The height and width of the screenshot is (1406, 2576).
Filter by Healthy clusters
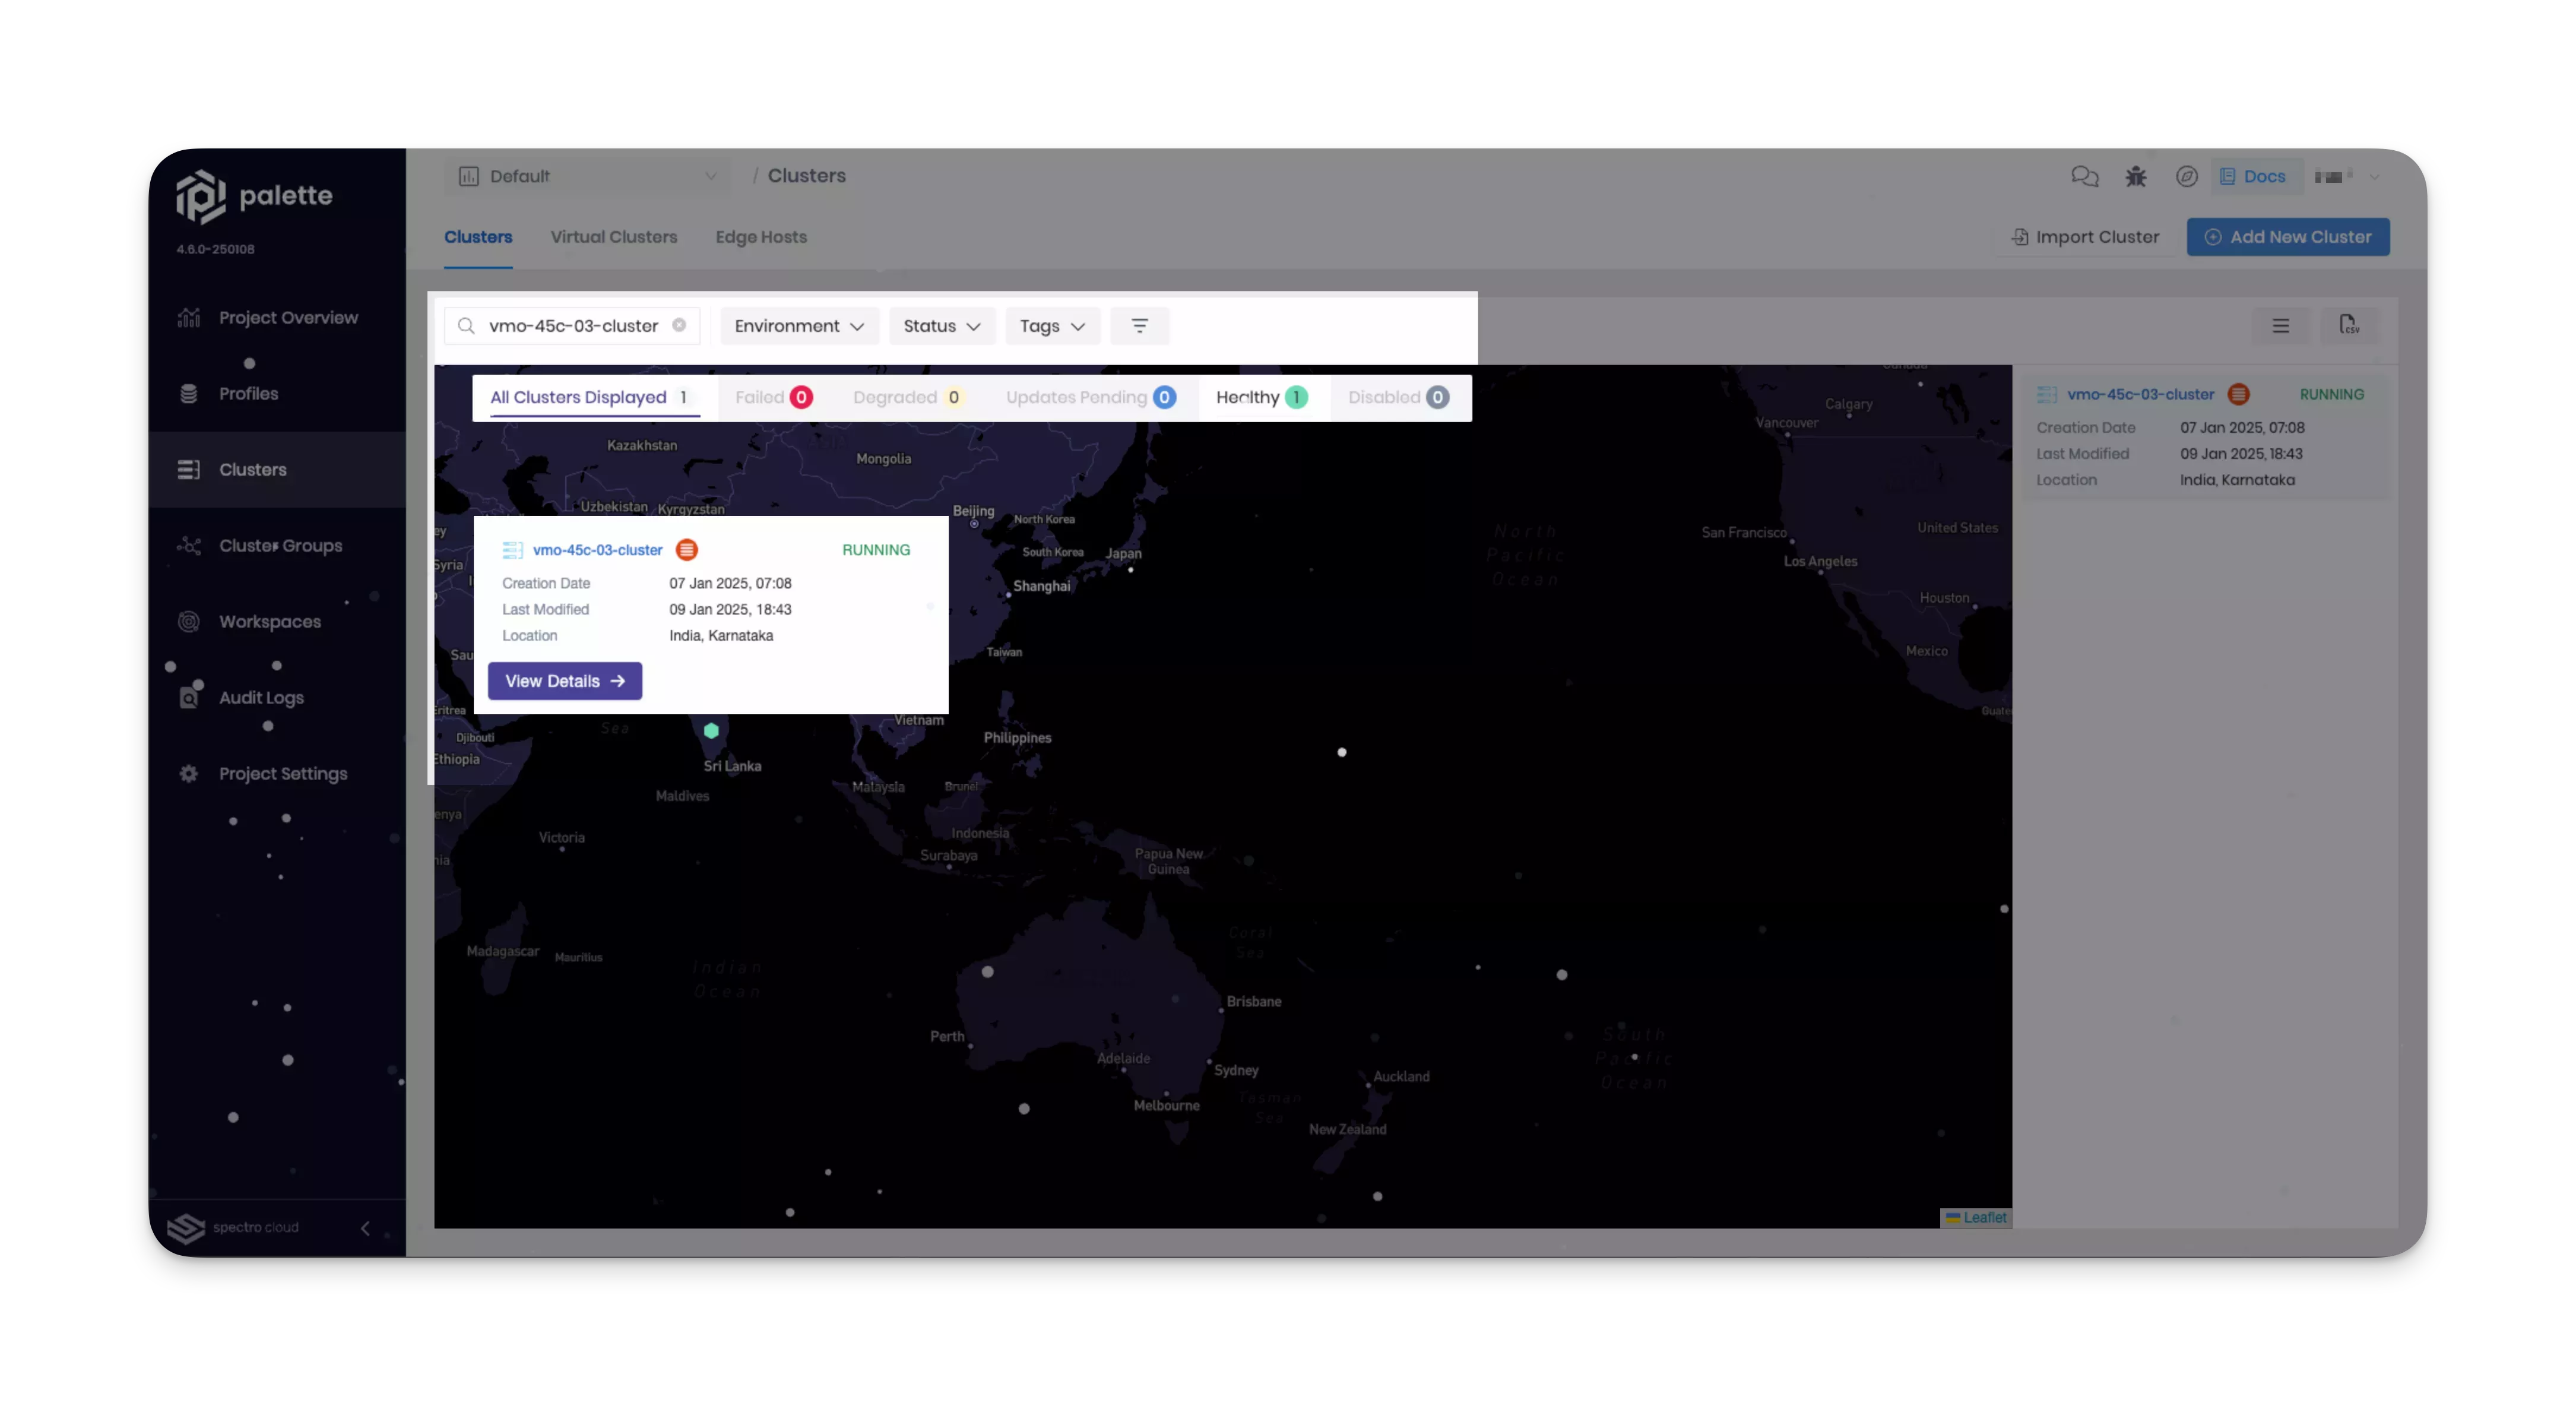click(x=1260, y=398)
